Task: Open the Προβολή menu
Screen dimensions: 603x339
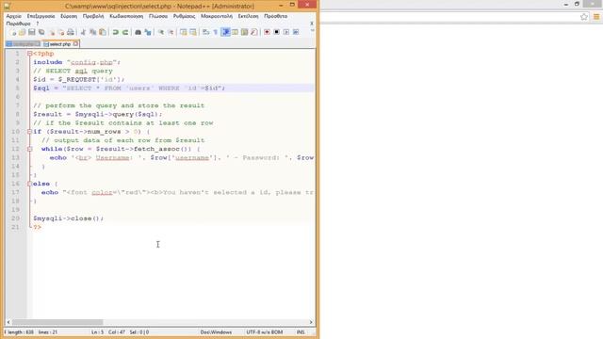Action: tap(93, 16)
